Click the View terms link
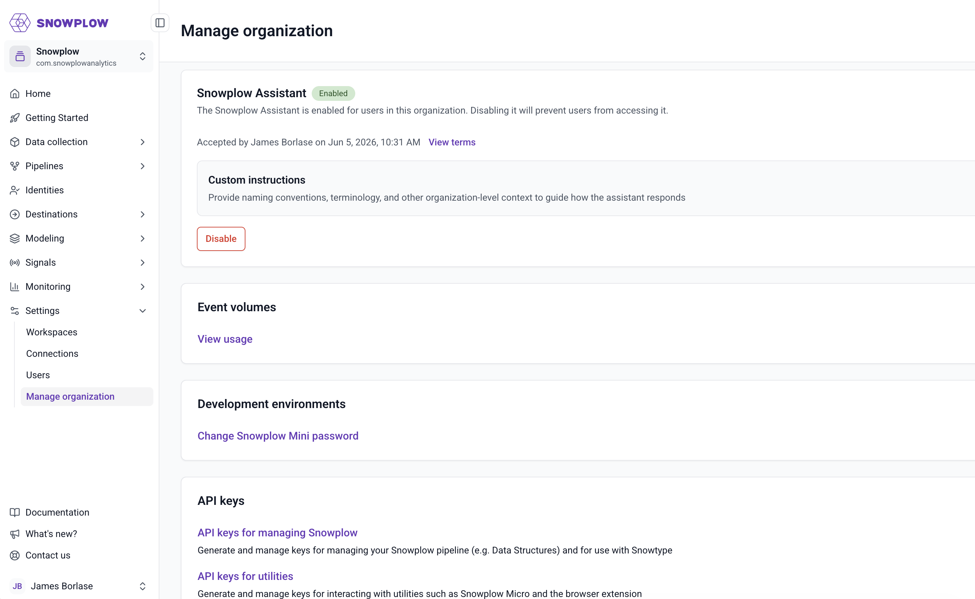This screenshot has height=599, width=975. (x=452, y=143)
